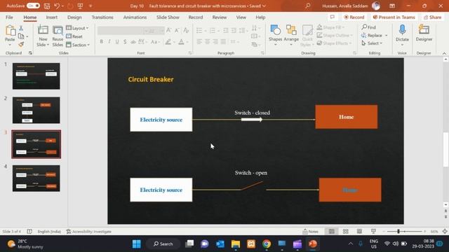The image size is (449, 252).
Task: Switch to the Slide Show tab
Action: (168, 17)
